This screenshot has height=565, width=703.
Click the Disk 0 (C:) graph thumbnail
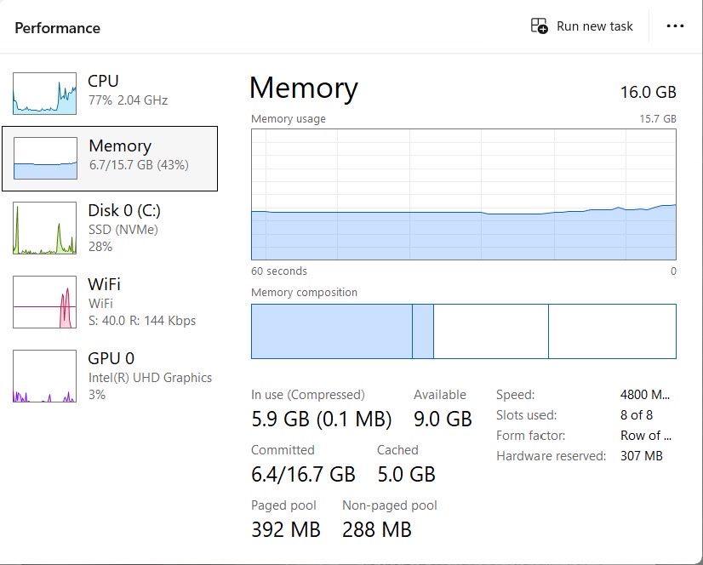click(x=44, y=229)
